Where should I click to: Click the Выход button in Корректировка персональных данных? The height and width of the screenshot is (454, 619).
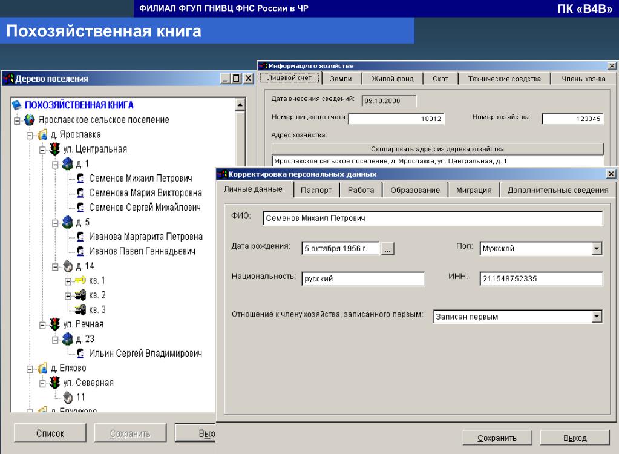(x=575, y=438)
